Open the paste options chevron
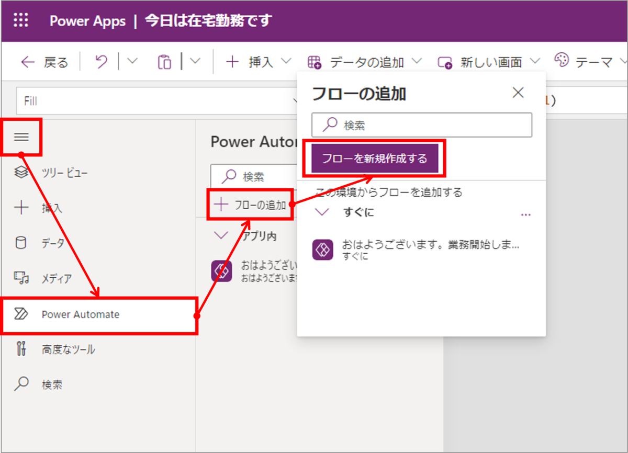The image size is (628, 453). tap(195, 62)
